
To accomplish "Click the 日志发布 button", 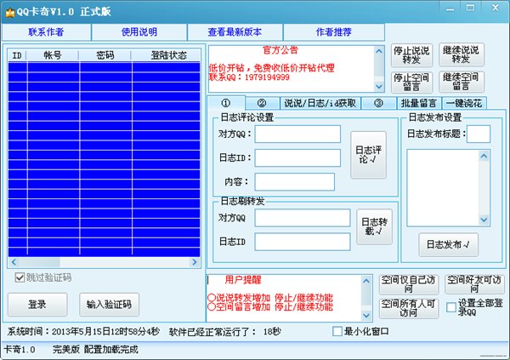I will 448,244.
